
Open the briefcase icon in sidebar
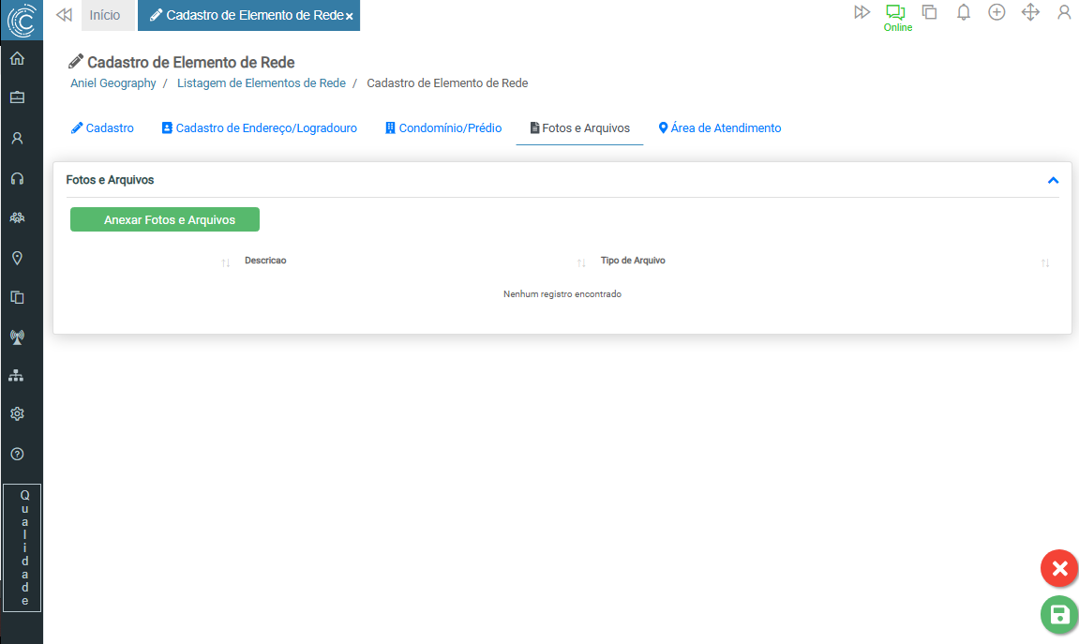tap(17, 97)
